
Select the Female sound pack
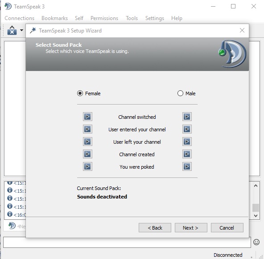click(x=89, y=93)
